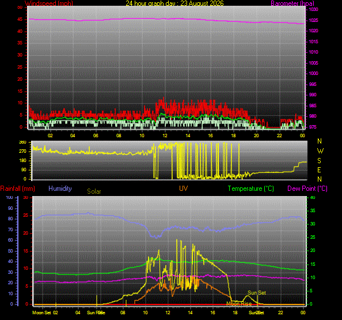
Task: Click the 'Sun Set' marker label in lower graph
Action: tap(257, 293)
